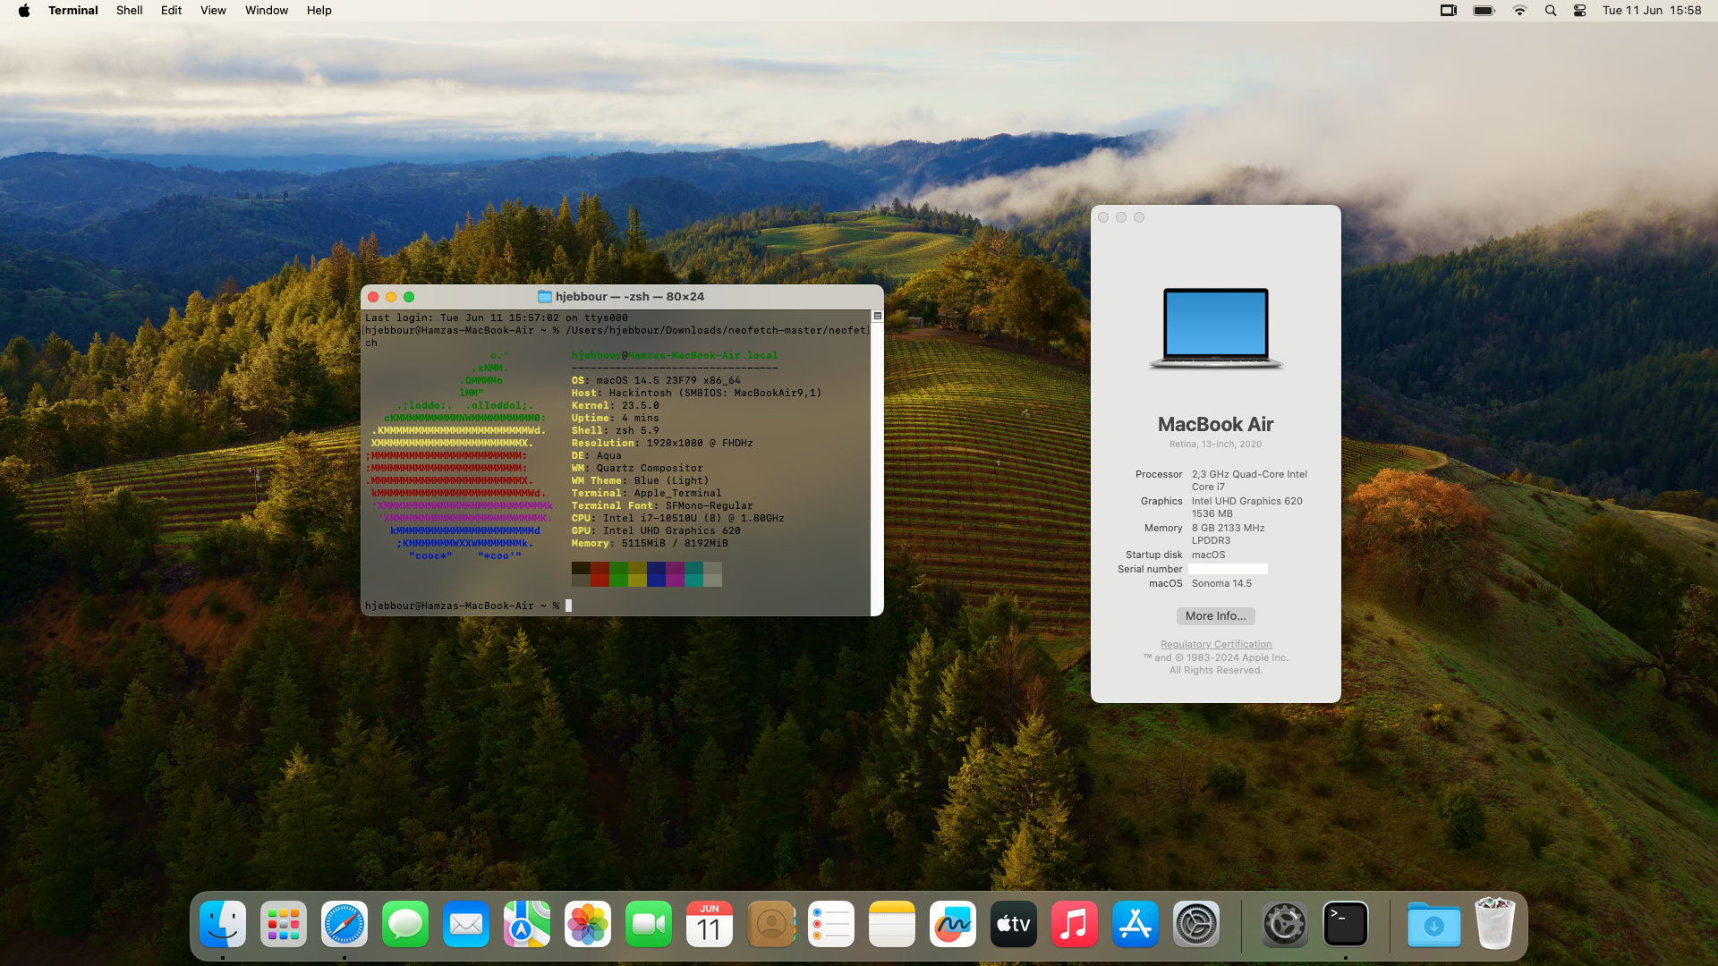This screenshot has width=1718, height=966.
Task: Open Notes app in the Dock
Action: click(892, 924)
